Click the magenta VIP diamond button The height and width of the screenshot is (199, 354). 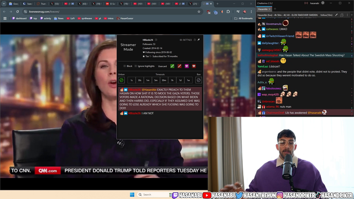click(187, 66)
